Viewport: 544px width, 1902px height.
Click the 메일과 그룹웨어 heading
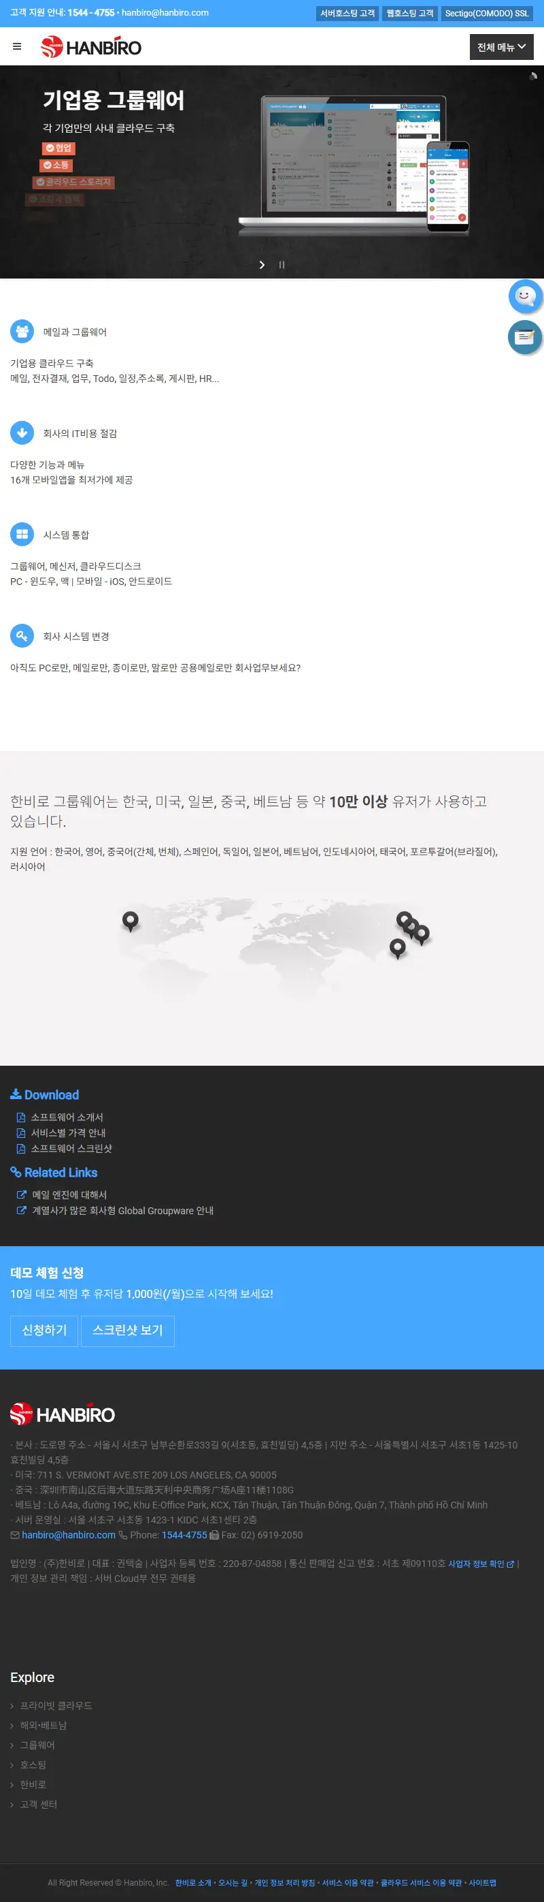pyautogui.click(x=75, y=332)
